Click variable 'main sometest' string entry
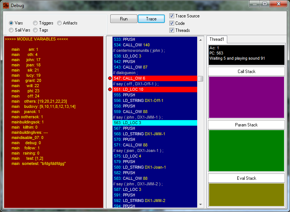 click(x=39, y=163)
